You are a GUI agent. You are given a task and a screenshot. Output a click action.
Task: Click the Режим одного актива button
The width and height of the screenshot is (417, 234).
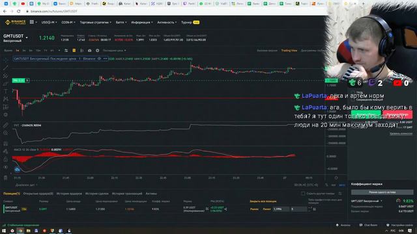coord(382,192)
